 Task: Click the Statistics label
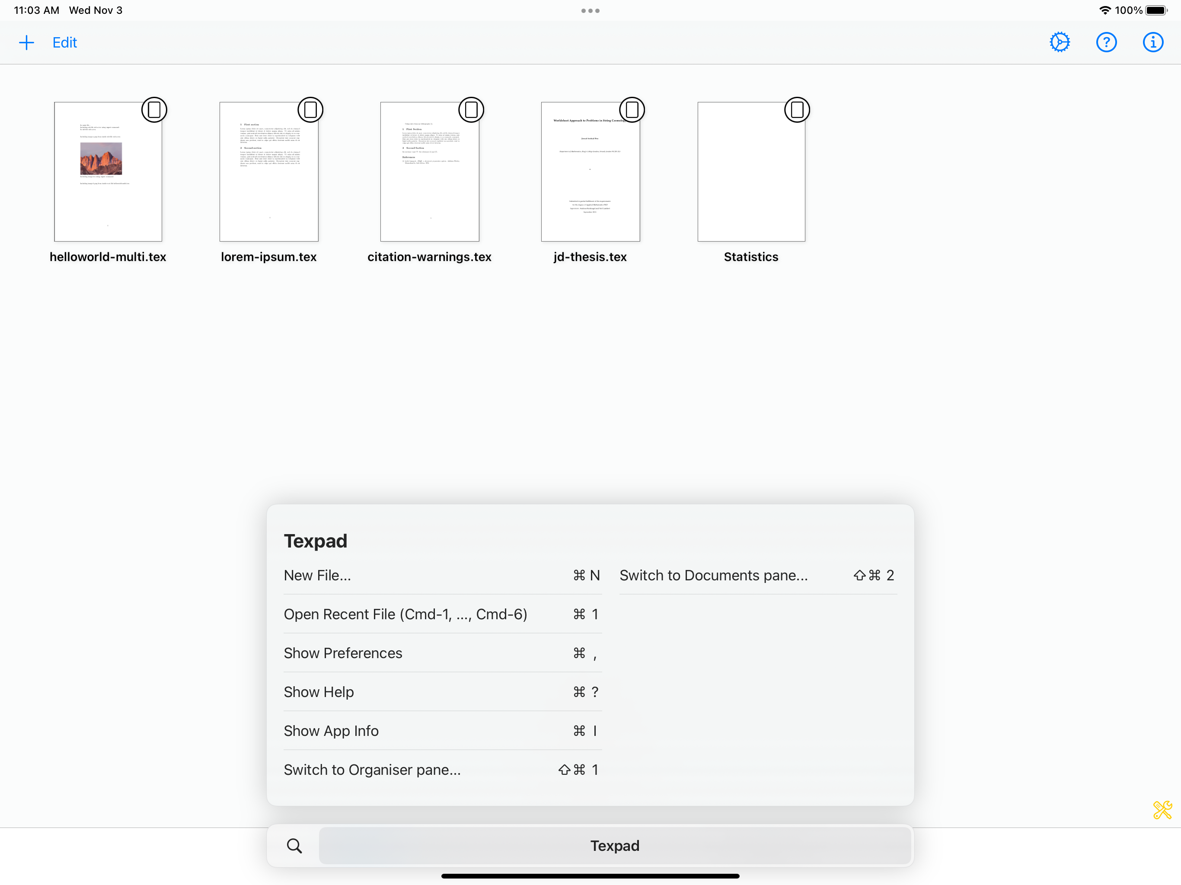click(751, 257)
